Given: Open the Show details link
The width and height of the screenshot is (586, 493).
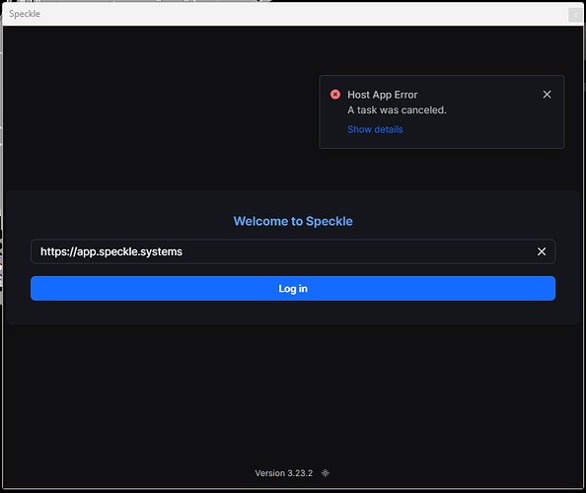Looking at the screenshot, I should (375, 129).
